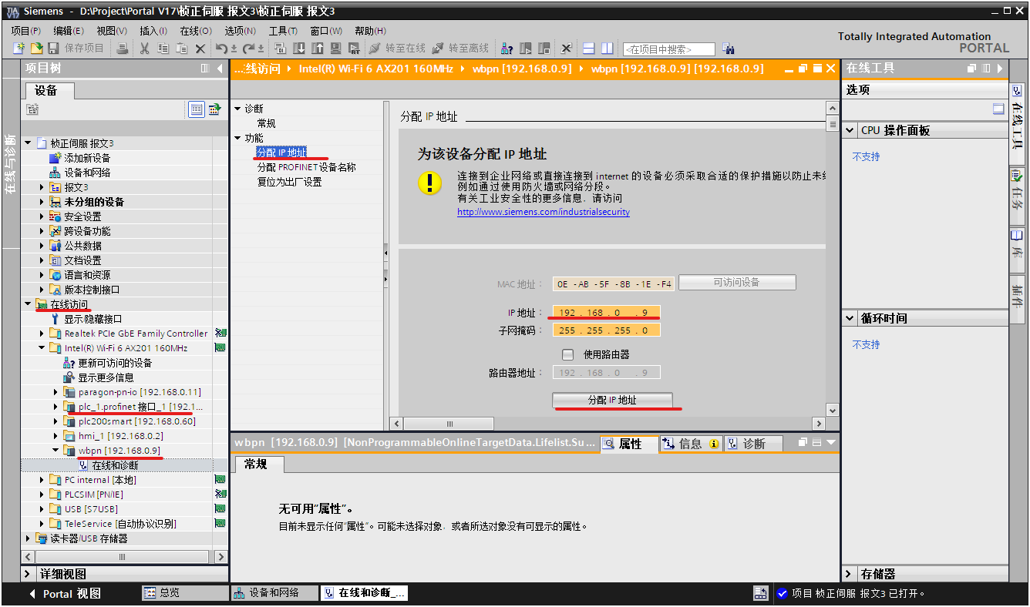Click the stop CPU toolbar icon
This screenshot has width=1030, height=607.
(x=544, y=49)
